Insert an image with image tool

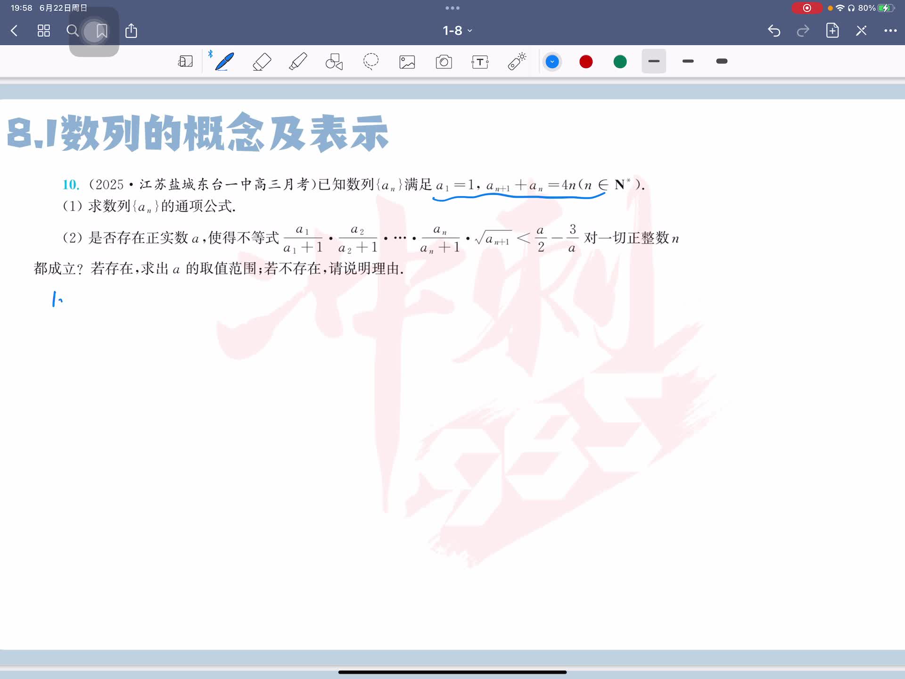pyautogui.click(x=407, y=62)
